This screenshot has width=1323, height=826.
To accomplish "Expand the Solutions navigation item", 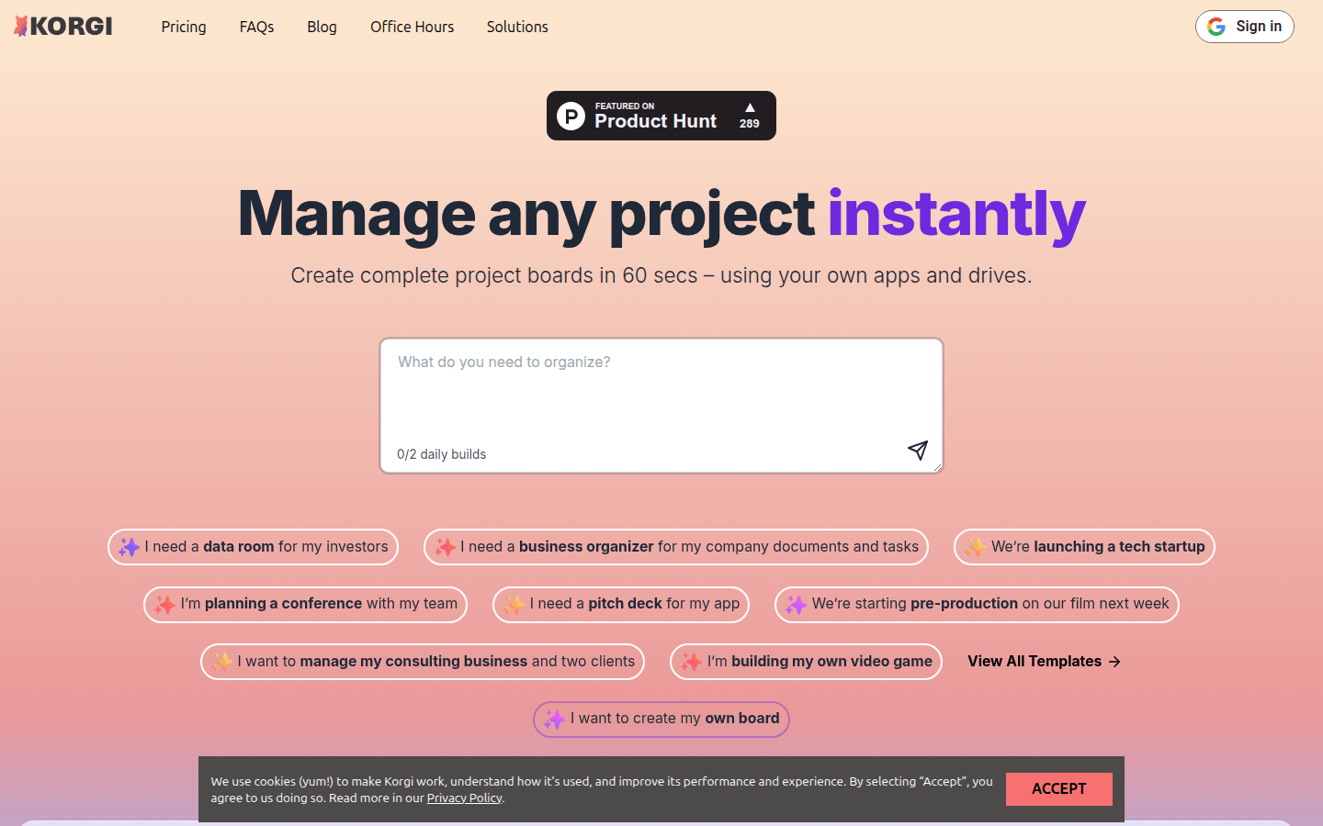I will [x=517, y=27].
